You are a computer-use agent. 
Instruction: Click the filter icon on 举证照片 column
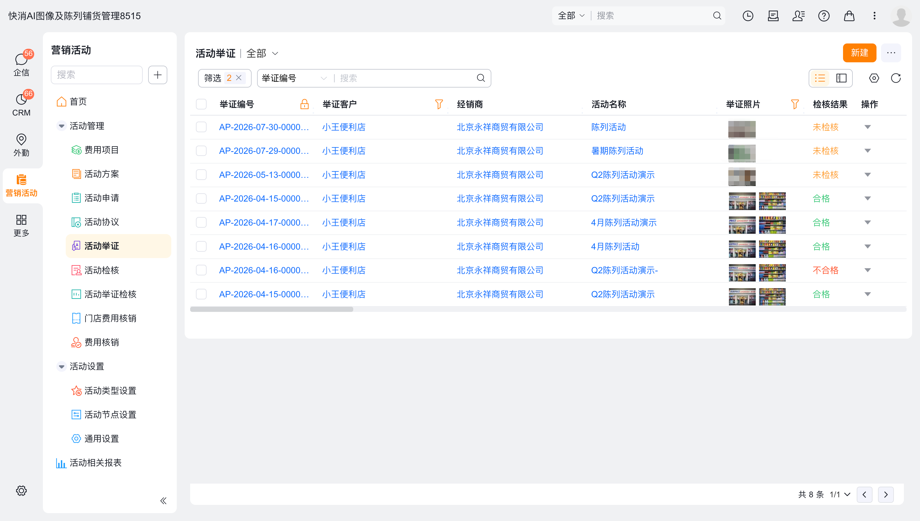pyautogui.click(x=795, y=104)
